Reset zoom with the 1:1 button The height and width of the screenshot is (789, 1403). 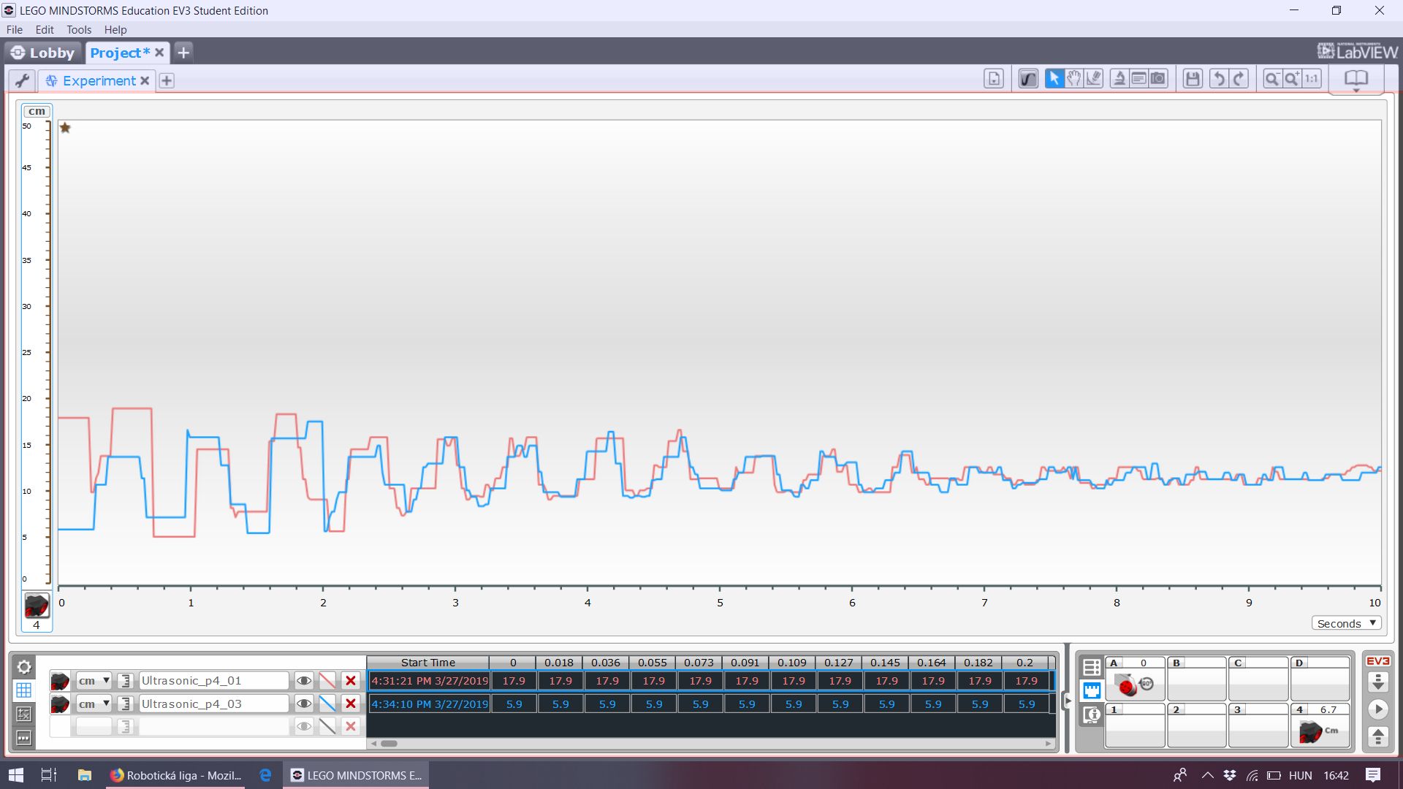pyautogui.click(x=1312, y=79)
